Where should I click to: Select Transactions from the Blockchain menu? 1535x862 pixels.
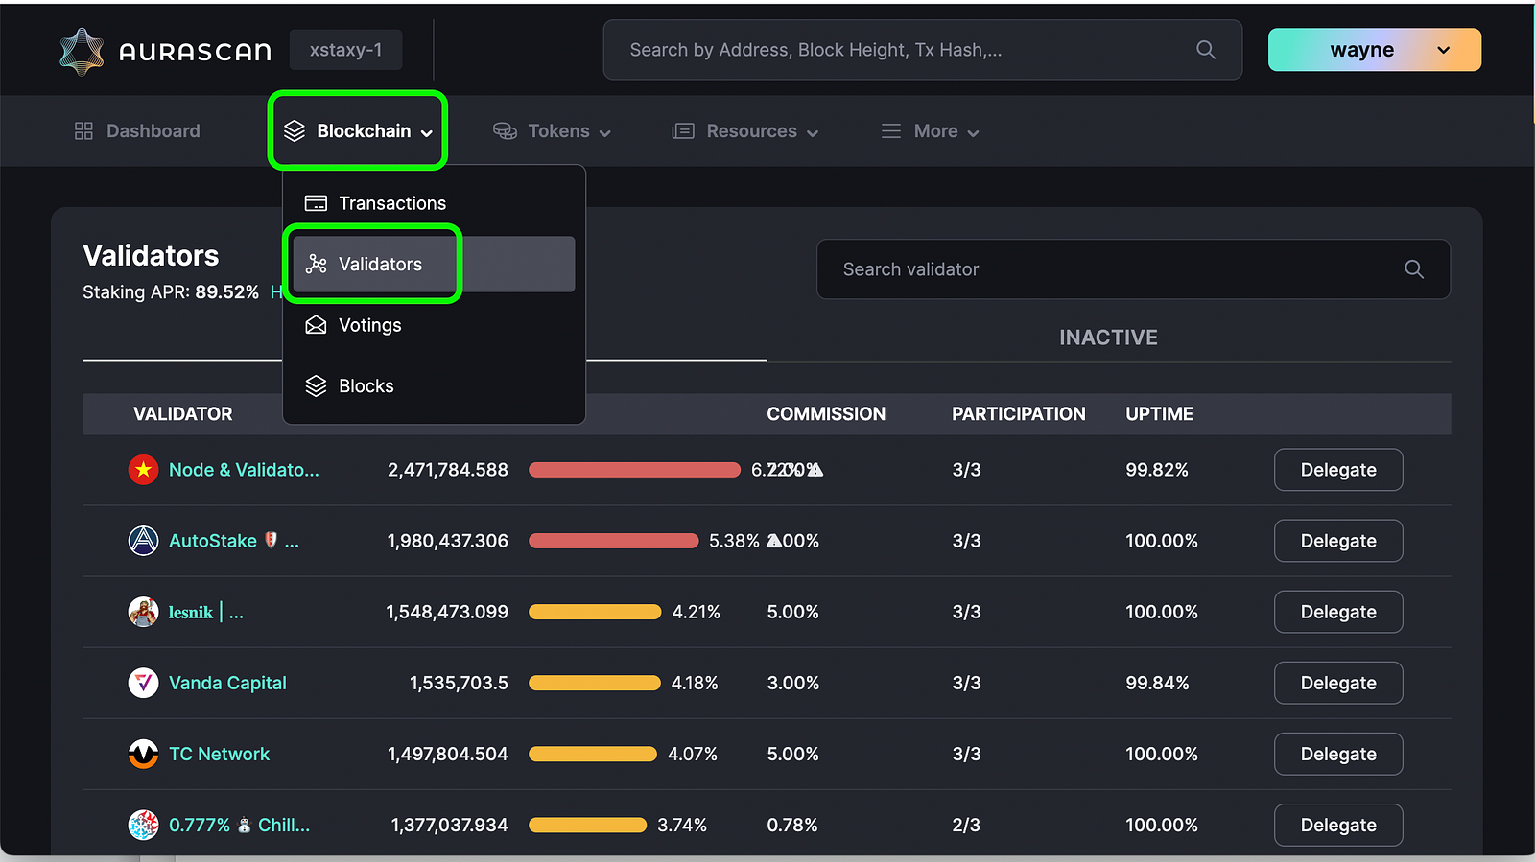(x=391, y=203)
